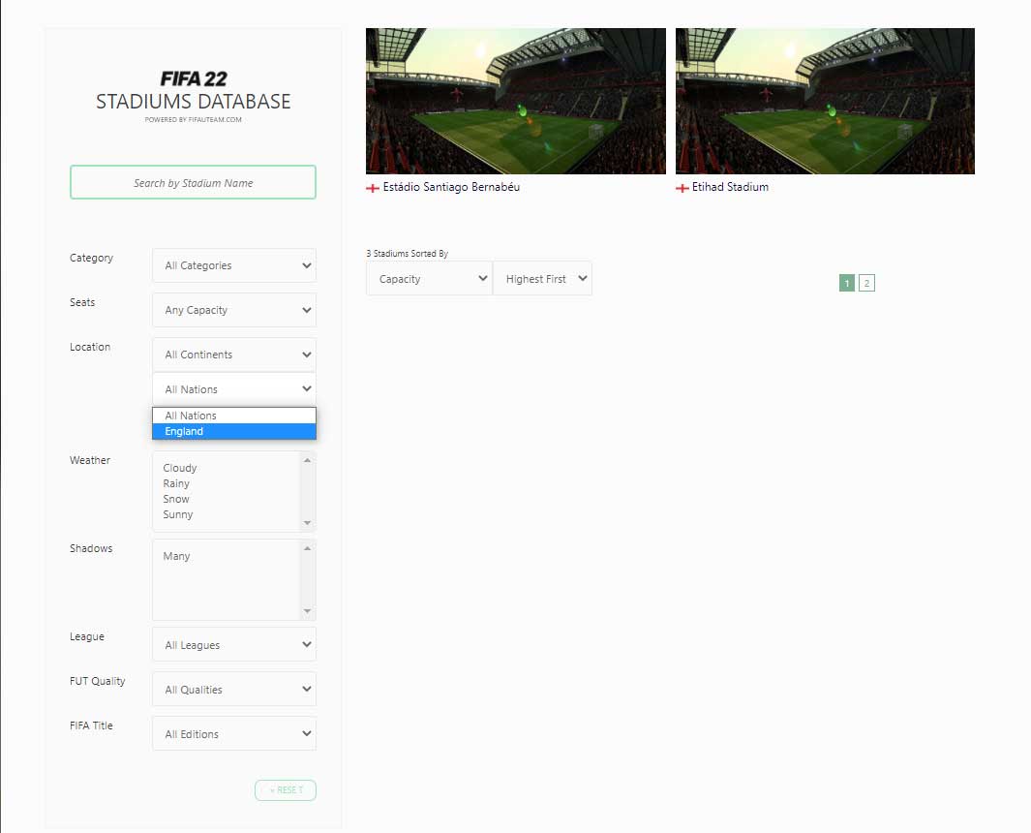This screenshot has width=1031, height=833.
Task: Select Snow in the Weather list
Action: click(176, 499)
